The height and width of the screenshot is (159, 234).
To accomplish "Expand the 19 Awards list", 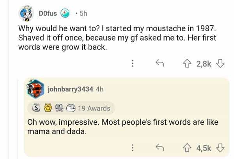I will click(x=94, y=108).
